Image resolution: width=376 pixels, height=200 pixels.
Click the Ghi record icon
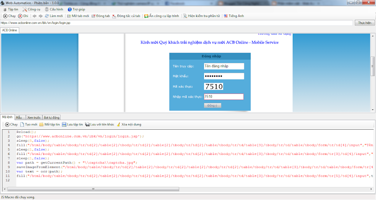pyautogui.click(x=20, y=16)
